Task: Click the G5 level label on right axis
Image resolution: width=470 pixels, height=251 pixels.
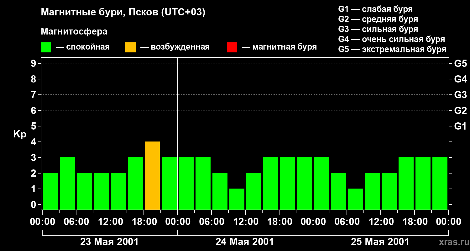Action: pyautogui.click(x=461, y=63)
